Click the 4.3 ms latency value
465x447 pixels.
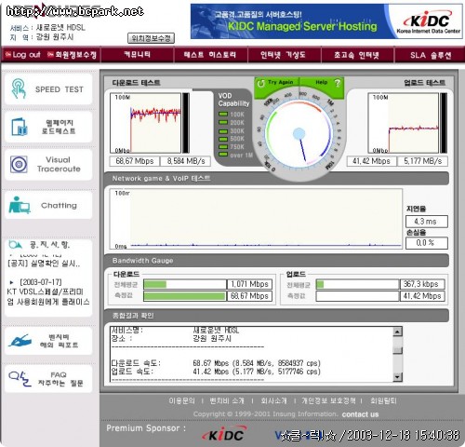(x=427, y=222)
